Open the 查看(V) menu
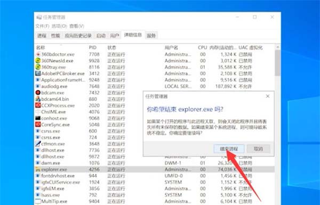The width and height of the screenshot is (320, 205). (77, 26)
